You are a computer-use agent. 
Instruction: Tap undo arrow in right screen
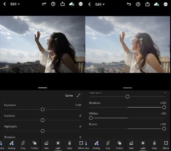point(129,4)
